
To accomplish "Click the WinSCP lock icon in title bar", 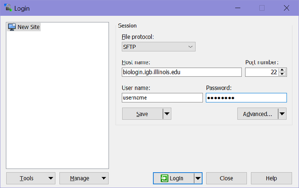I will (7, 8).
